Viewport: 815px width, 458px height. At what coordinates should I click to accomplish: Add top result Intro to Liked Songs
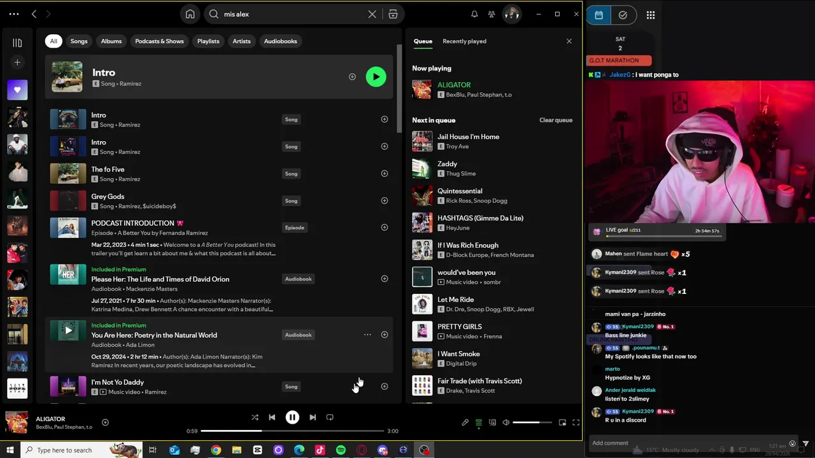pyautogui.click(x=352, y=77)
